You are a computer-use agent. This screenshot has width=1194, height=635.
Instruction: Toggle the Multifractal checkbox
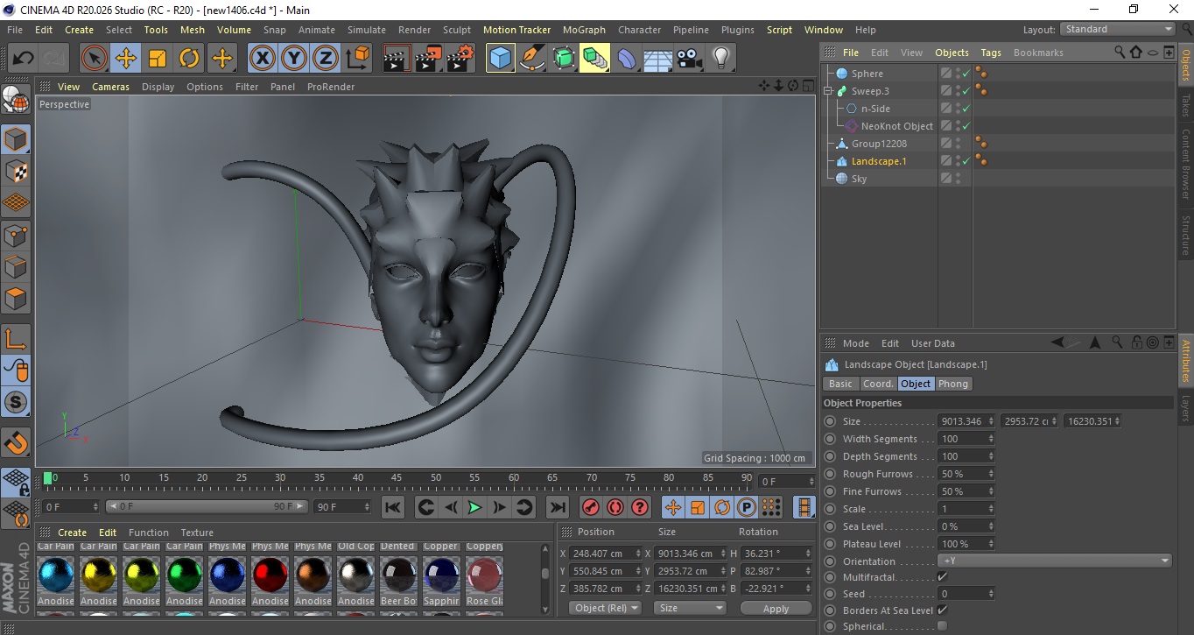[942, 577]
